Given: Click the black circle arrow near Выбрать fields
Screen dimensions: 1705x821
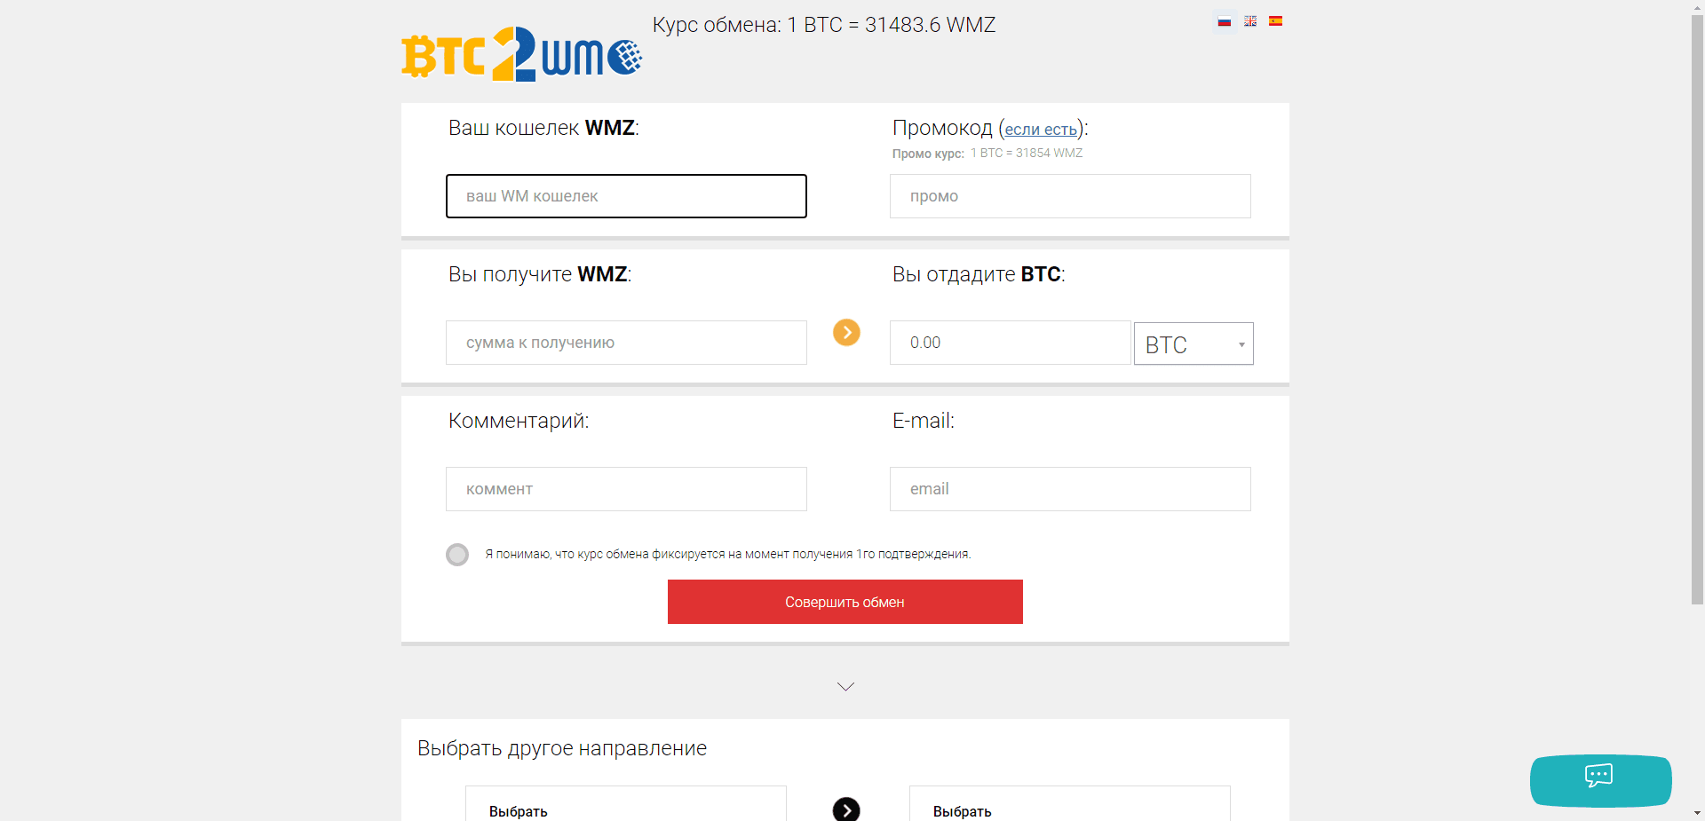Looking at the screenshot, I should pos(846,809).
